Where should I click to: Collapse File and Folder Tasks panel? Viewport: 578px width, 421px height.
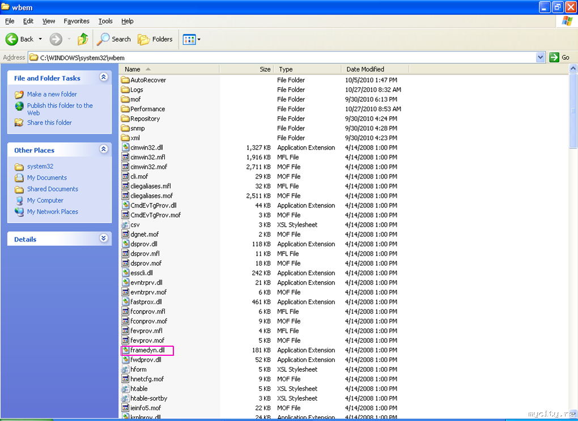point(103,78)
